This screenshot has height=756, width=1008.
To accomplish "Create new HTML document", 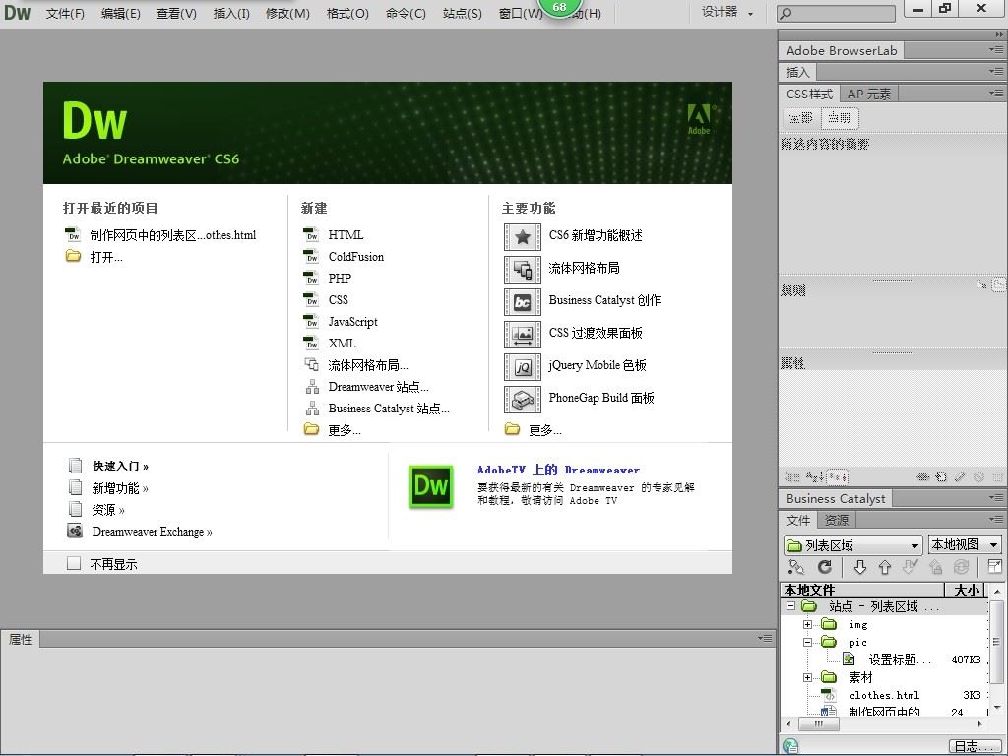I will point(346,235).
